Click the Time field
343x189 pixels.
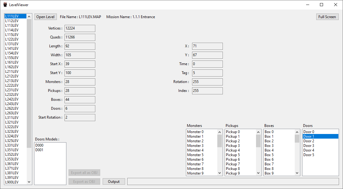tap(207, 64)
